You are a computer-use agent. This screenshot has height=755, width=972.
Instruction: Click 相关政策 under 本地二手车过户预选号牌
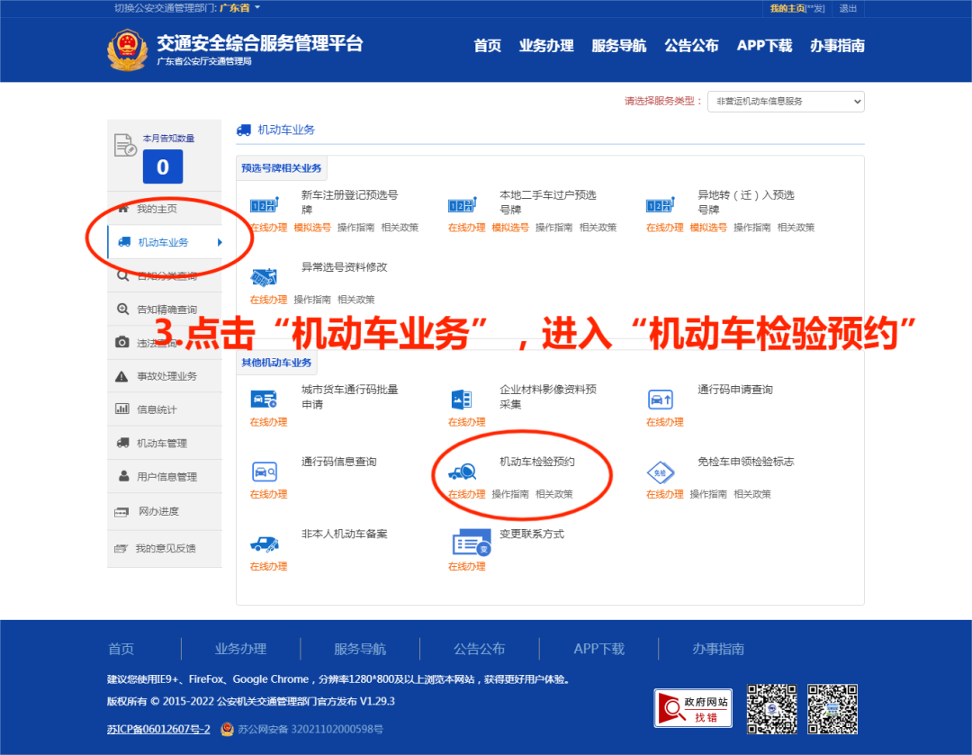598,228
